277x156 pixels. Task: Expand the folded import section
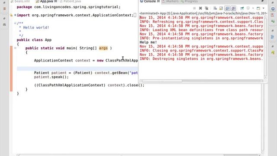pyautogui.click(x=15, y=15)
